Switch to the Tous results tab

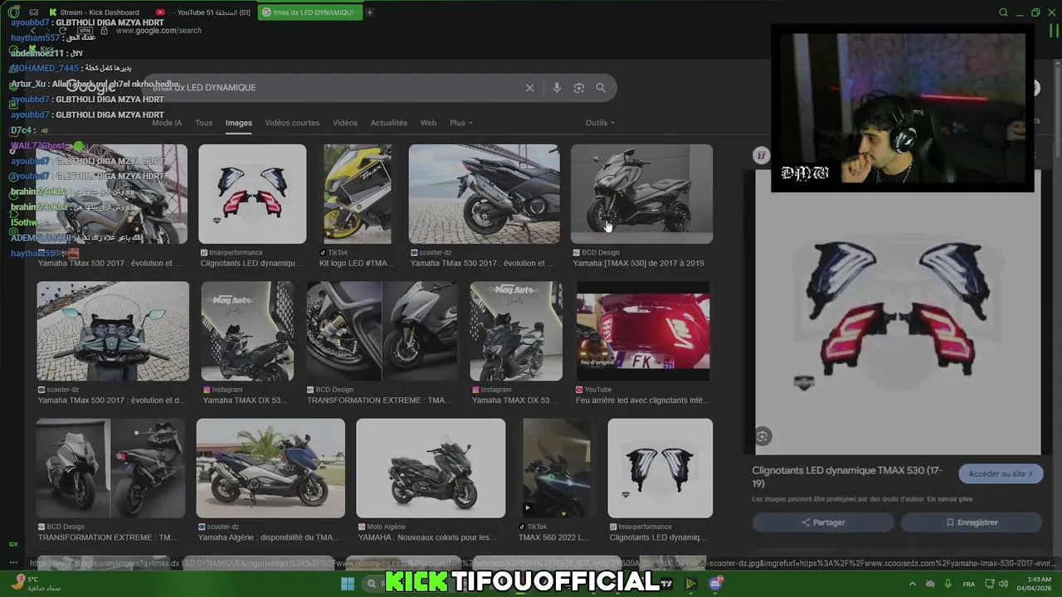click(203, 123)
